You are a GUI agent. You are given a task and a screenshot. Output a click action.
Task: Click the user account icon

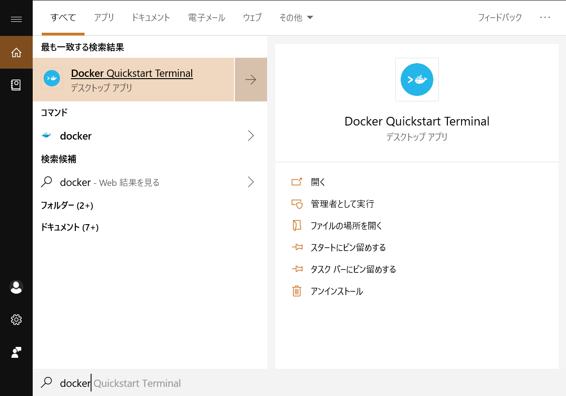(16, 287)
